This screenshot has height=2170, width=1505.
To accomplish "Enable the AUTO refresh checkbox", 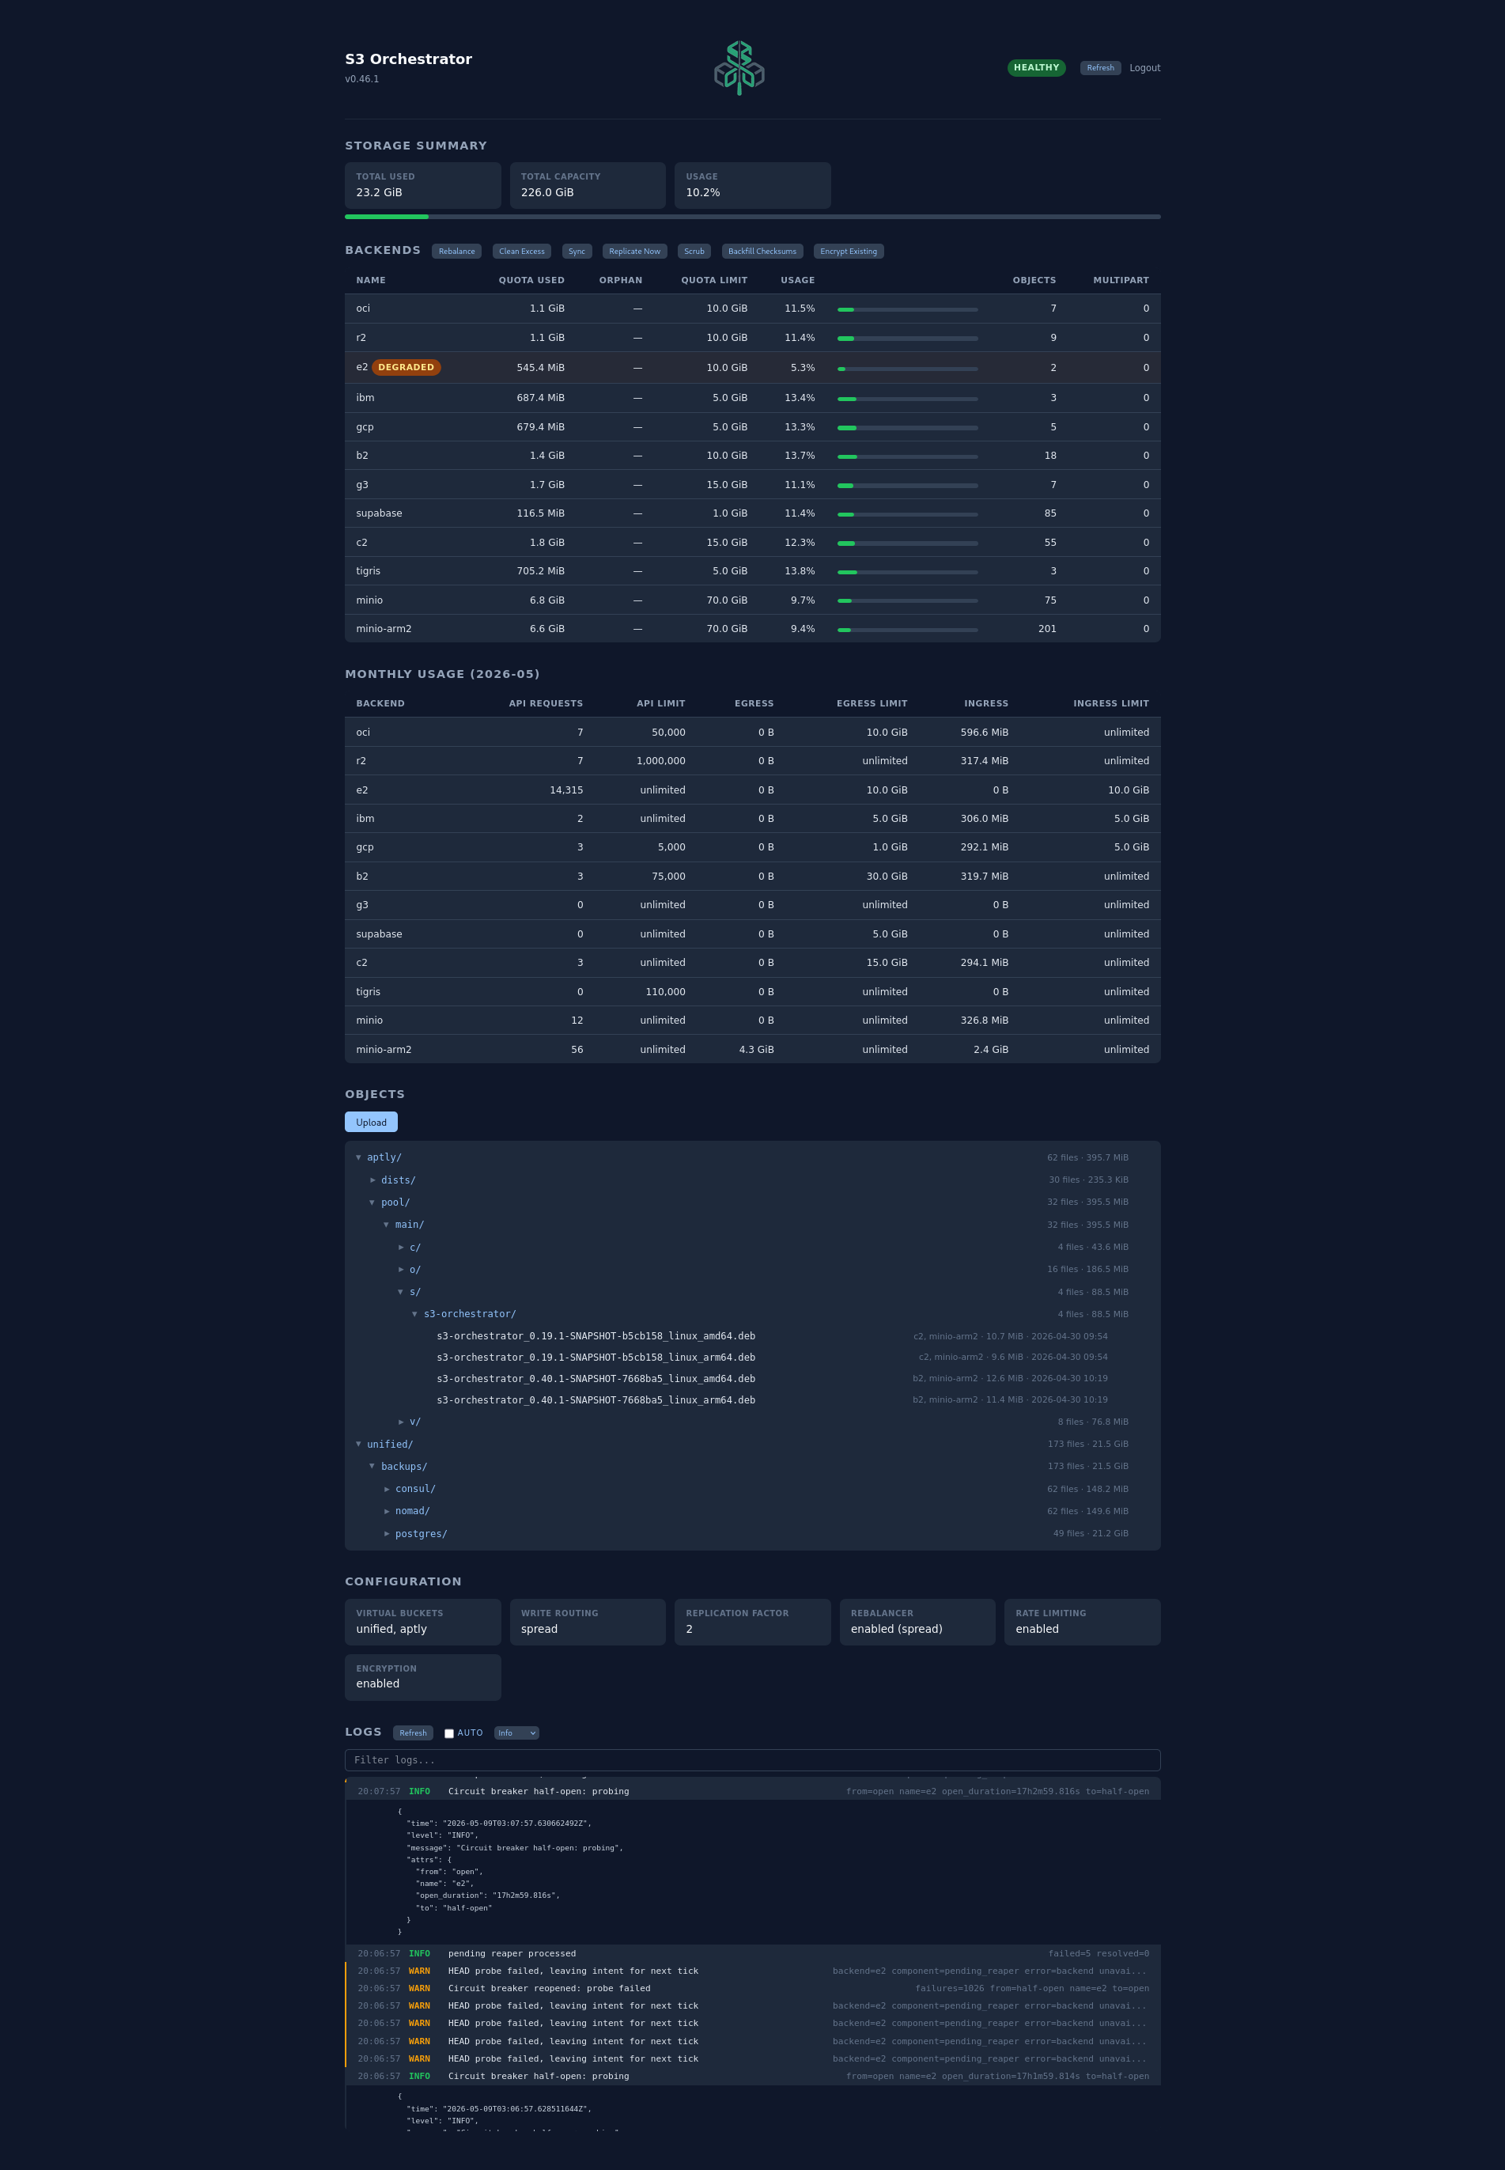I will (x=449, y=1733).
